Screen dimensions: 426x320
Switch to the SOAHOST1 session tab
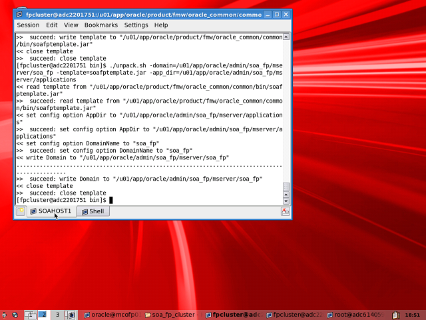pos(51,211)
